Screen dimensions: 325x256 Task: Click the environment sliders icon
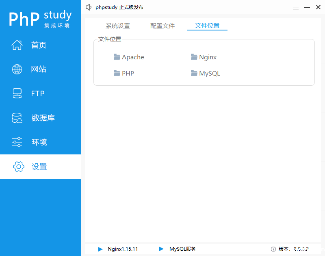tap(17, 142)
